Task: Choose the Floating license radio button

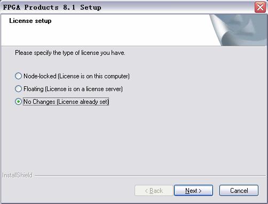Action: (x=18, y=89)
